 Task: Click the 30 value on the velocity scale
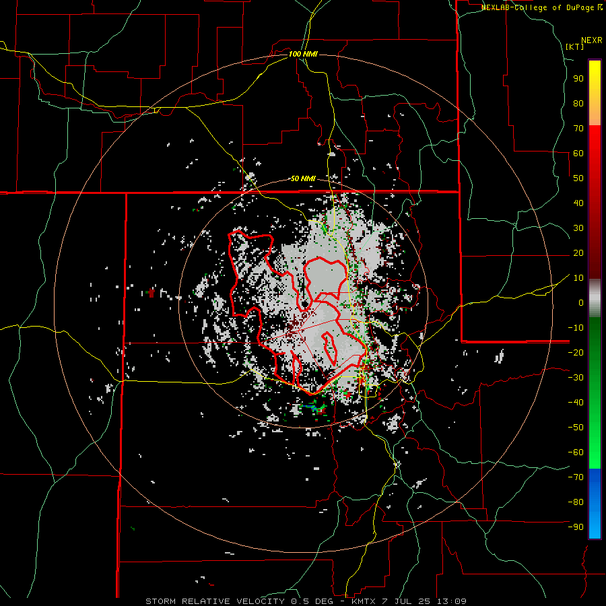point(578,228)
